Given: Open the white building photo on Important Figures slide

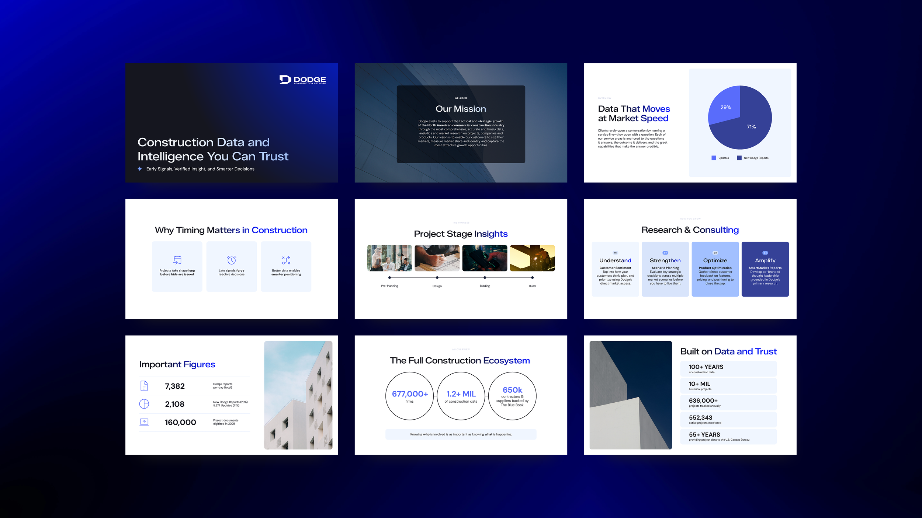Looking at the screenshot, I should [x=298, y=395].
